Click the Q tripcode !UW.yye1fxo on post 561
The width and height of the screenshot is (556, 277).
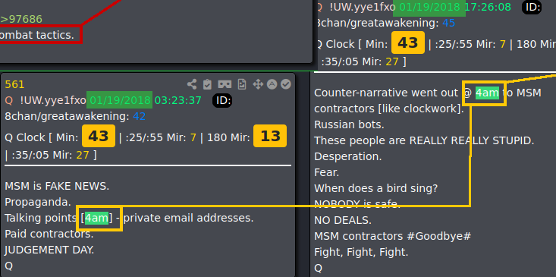(53, 100)
